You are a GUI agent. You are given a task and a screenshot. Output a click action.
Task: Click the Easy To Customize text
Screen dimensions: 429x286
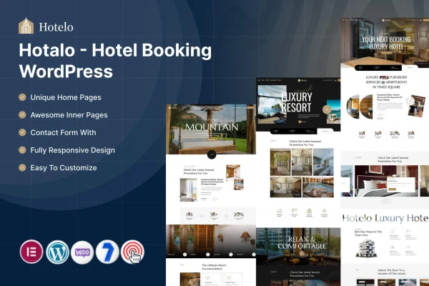click(64, 168)
